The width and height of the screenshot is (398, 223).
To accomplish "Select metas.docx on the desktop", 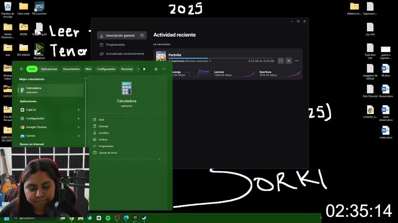I will click(x=386, y=133).
